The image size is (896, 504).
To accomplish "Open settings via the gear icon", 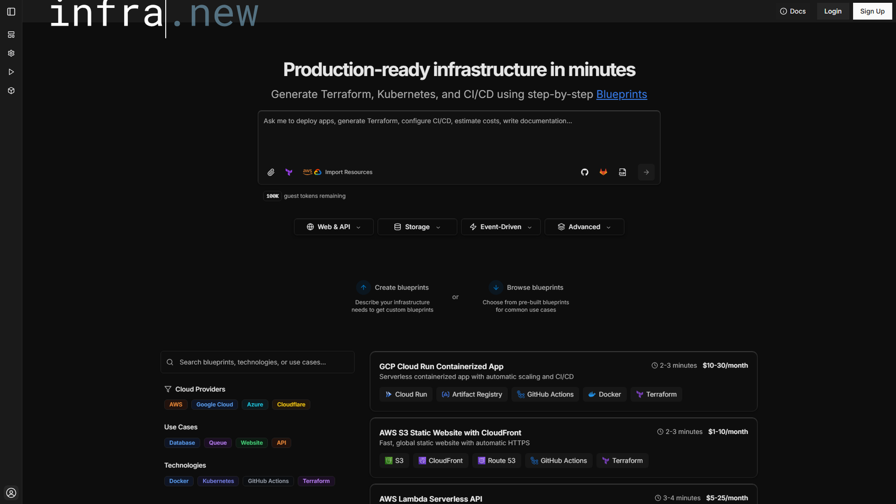I will (x=11, y=53).
